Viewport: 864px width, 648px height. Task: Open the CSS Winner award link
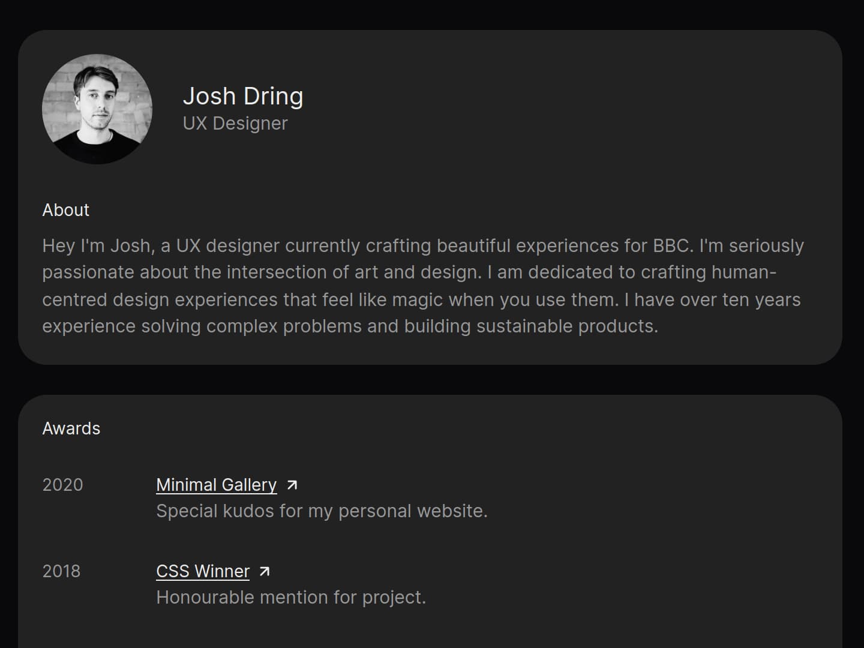tap(203, 571)
